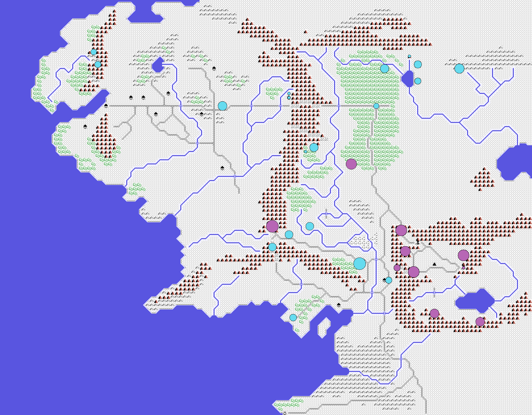This screenshot has height=415, width=532.
Task: Click the hut icon on the southern coastal bay
Action: [338, 305]
